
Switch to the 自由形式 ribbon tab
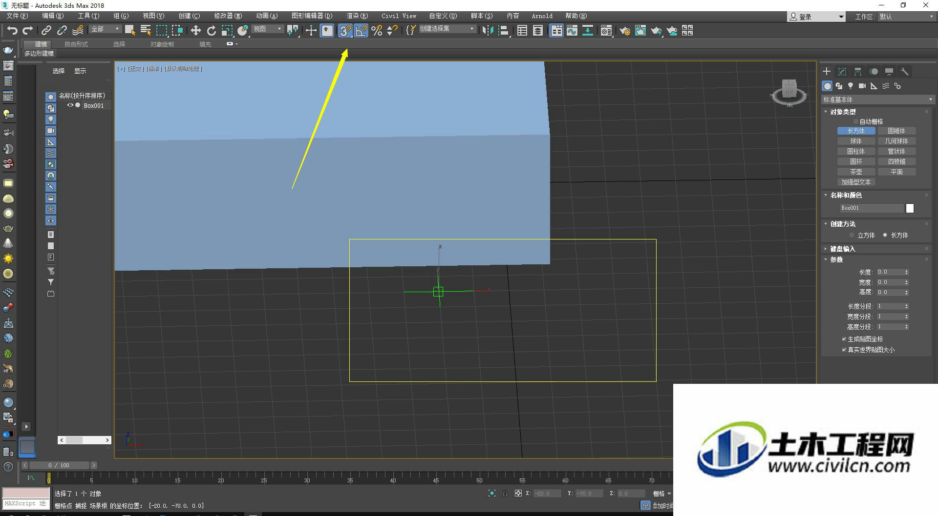coord(76,44)
